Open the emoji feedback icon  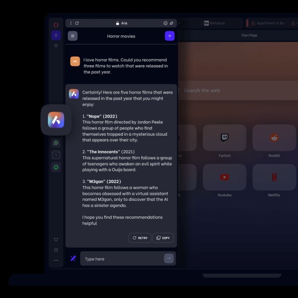[165, 23]
